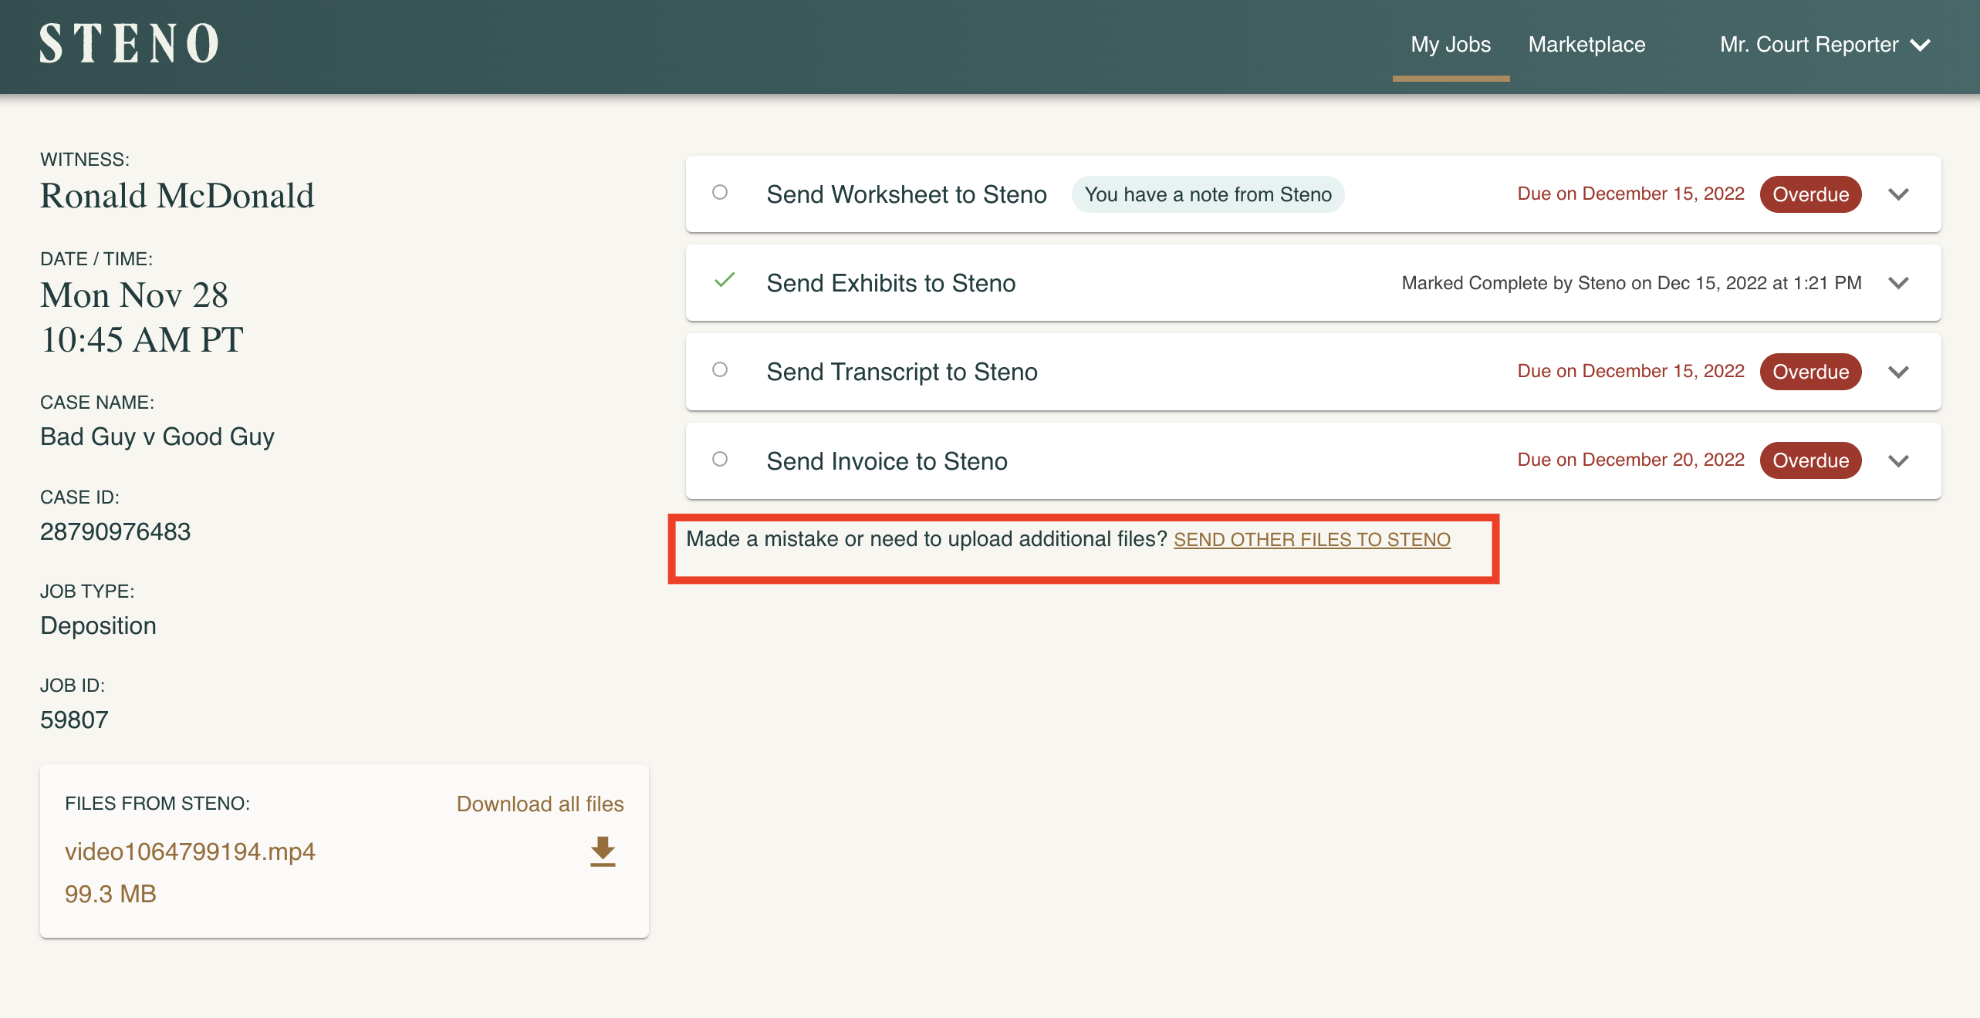1980x1018 pixels.
Task: Click the Send Exhibits to Steno title
Action: (891, 283)
